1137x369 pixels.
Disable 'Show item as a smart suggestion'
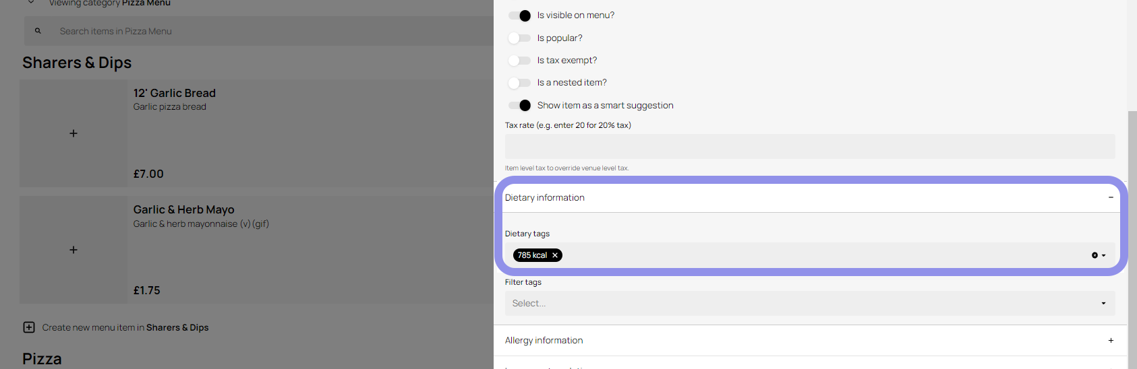pyautogui.click(x=519, y=105)
